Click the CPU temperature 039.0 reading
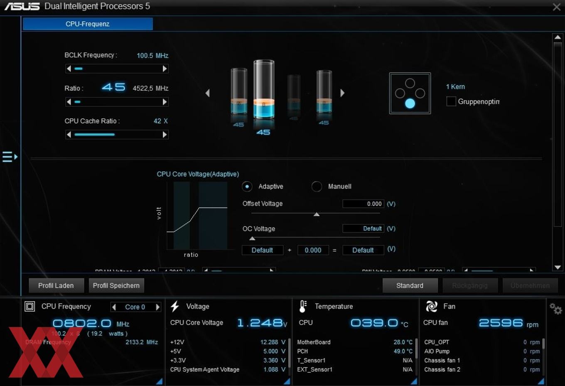The image size is (565, 386). [x=379, y=323]
